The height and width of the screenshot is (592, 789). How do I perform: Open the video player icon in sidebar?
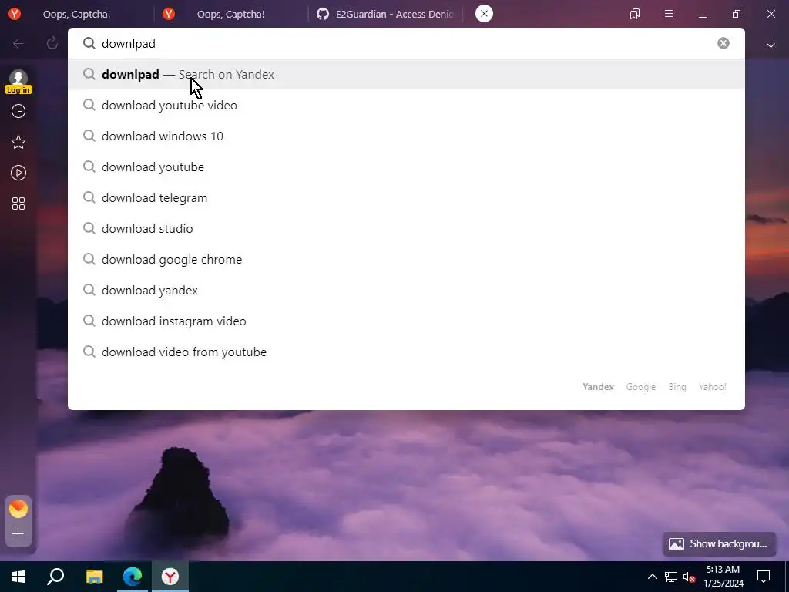[18, 173]
